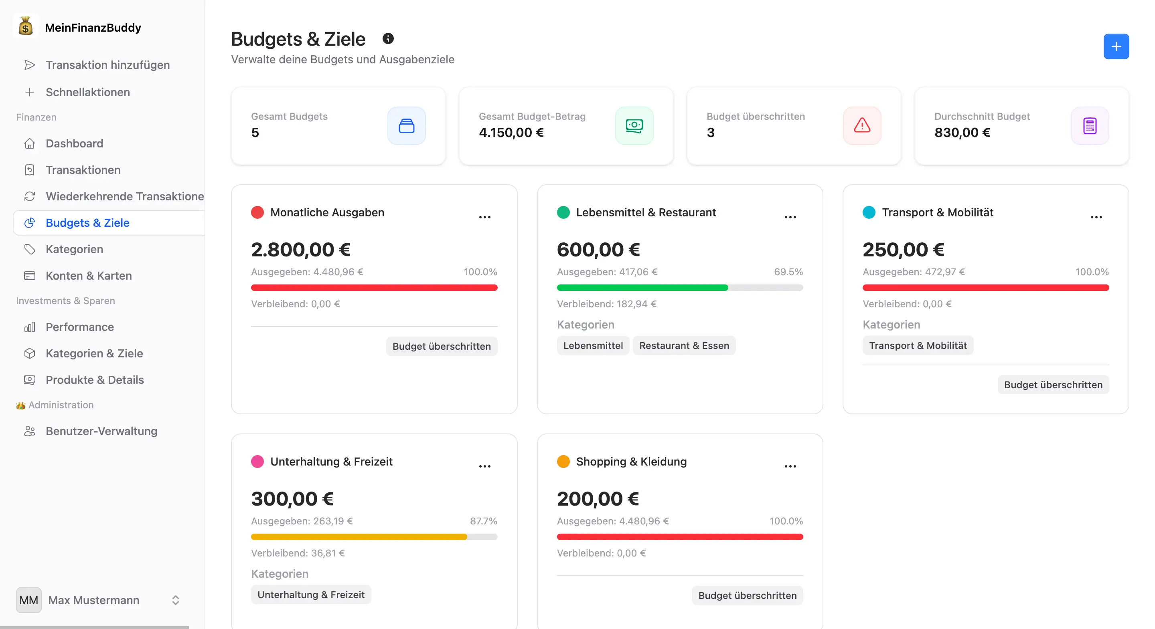Expand the Max Mustermann account switcher

[175, 600]
